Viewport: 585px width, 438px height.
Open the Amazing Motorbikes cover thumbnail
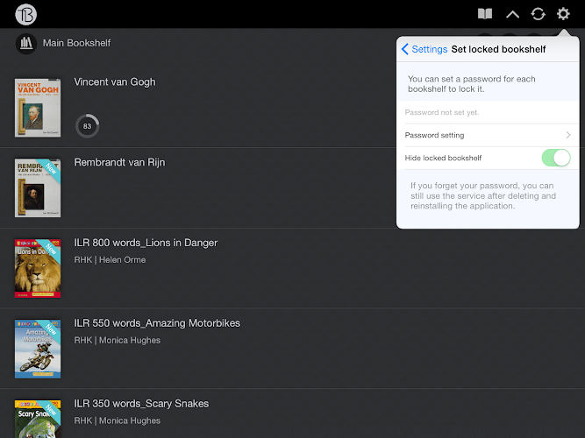38,348
